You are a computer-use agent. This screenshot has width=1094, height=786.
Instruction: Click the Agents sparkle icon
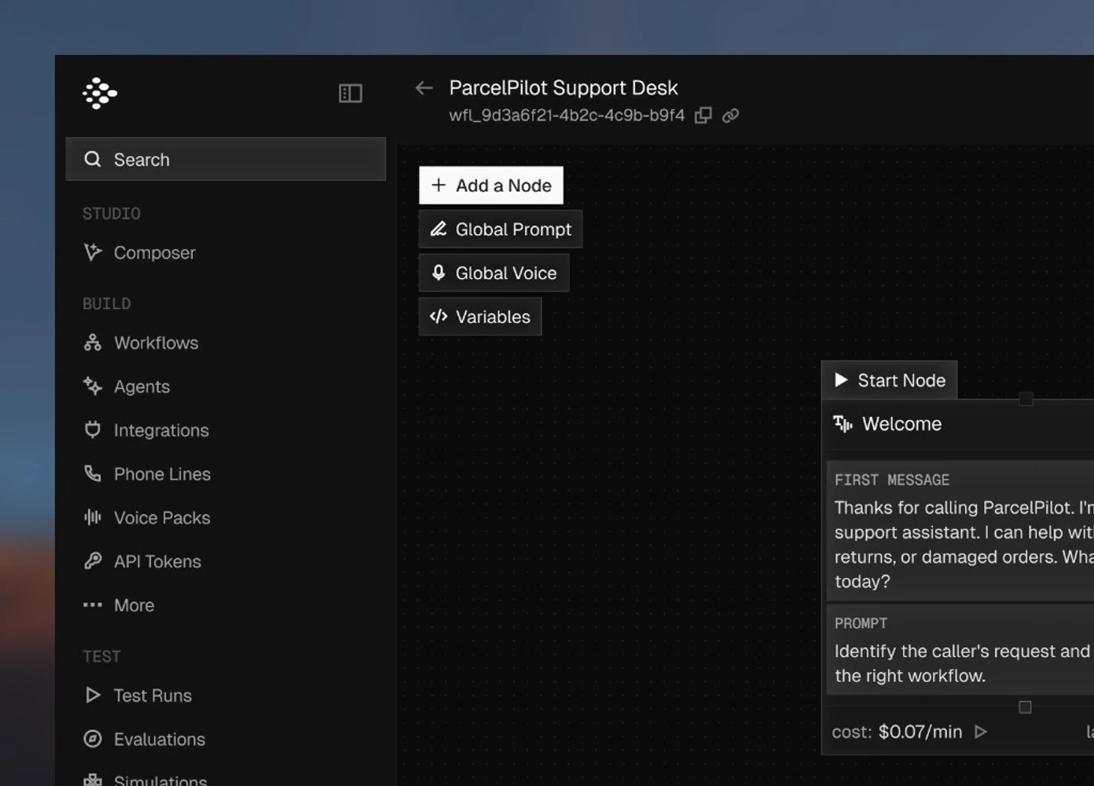point(93,386)
